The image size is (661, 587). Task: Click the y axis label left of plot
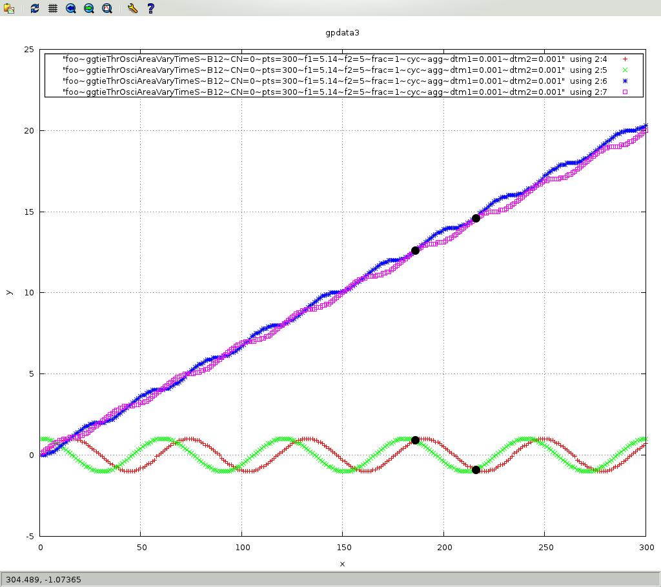8,292
